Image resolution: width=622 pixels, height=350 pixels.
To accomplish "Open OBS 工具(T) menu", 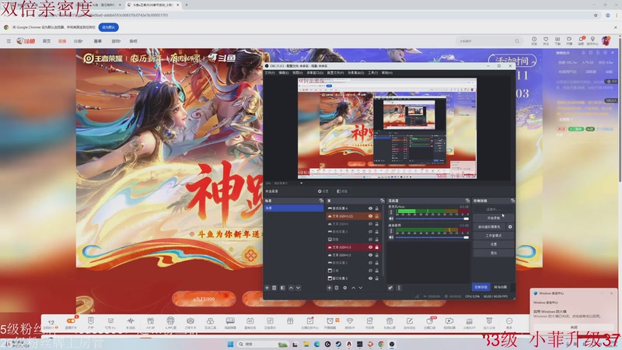I will [x=373, y=72].
